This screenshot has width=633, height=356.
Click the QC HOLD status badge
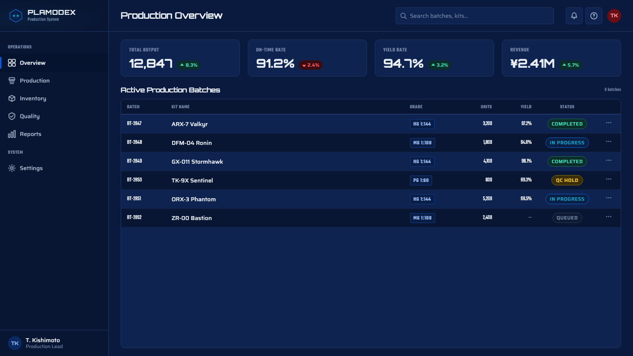pos(567,180)
